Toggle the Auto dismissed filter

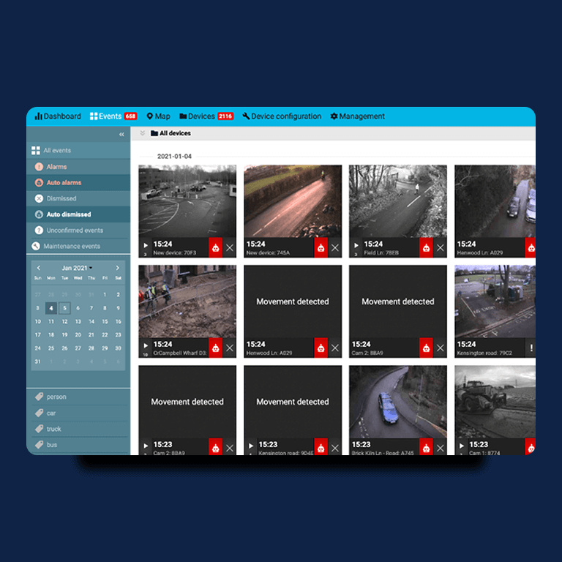click(68, 214)
